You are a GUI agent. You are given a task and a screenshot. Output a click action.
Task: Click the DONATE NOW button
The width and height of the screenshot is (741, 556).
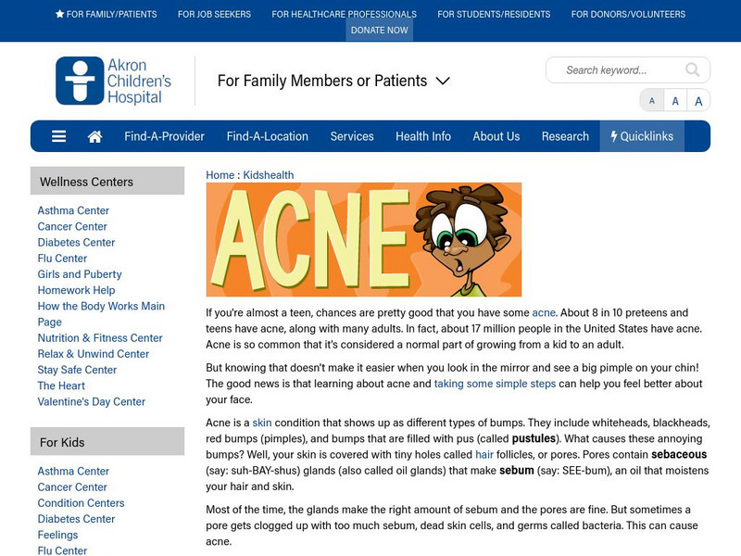point(380,30)
